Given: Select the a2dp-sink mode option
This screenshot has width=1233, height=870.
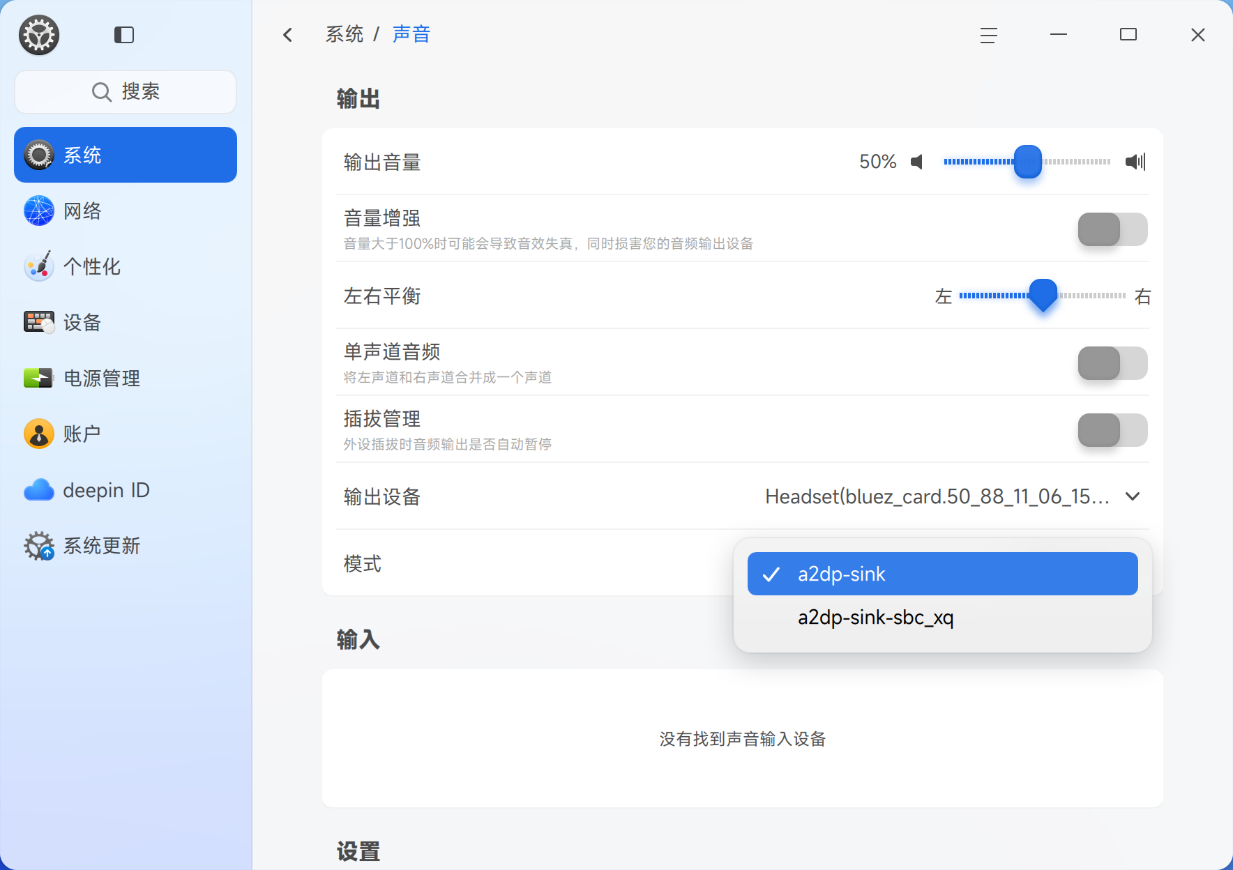Looking at the screenshot, I should [x=943, y=574].
